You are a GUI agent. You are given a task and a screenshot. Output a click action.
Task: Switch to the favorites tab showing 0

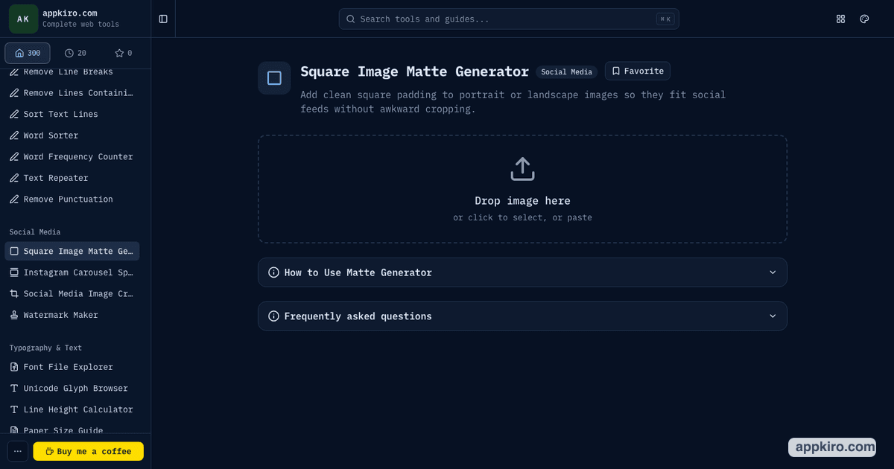(123, 53)
